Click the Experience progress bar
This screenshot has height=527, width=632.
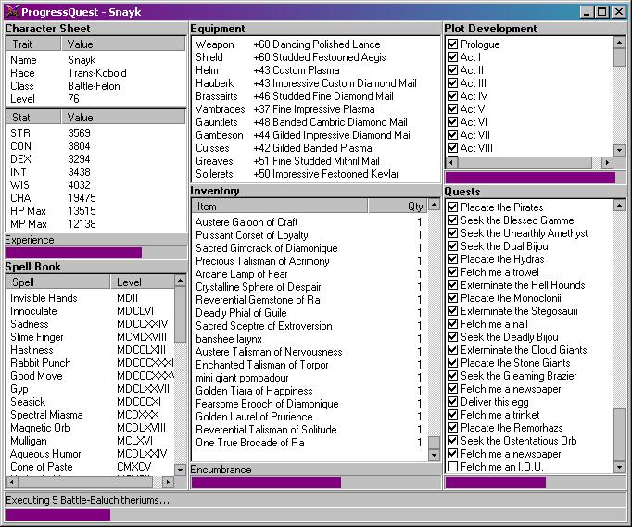point(96,253)
